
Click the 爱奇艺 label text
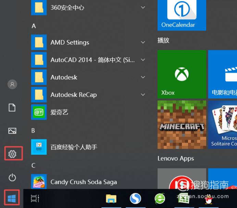59,112
